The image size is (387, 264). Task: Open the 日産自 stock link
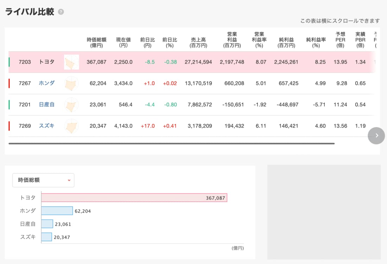(x=46, y=105)
